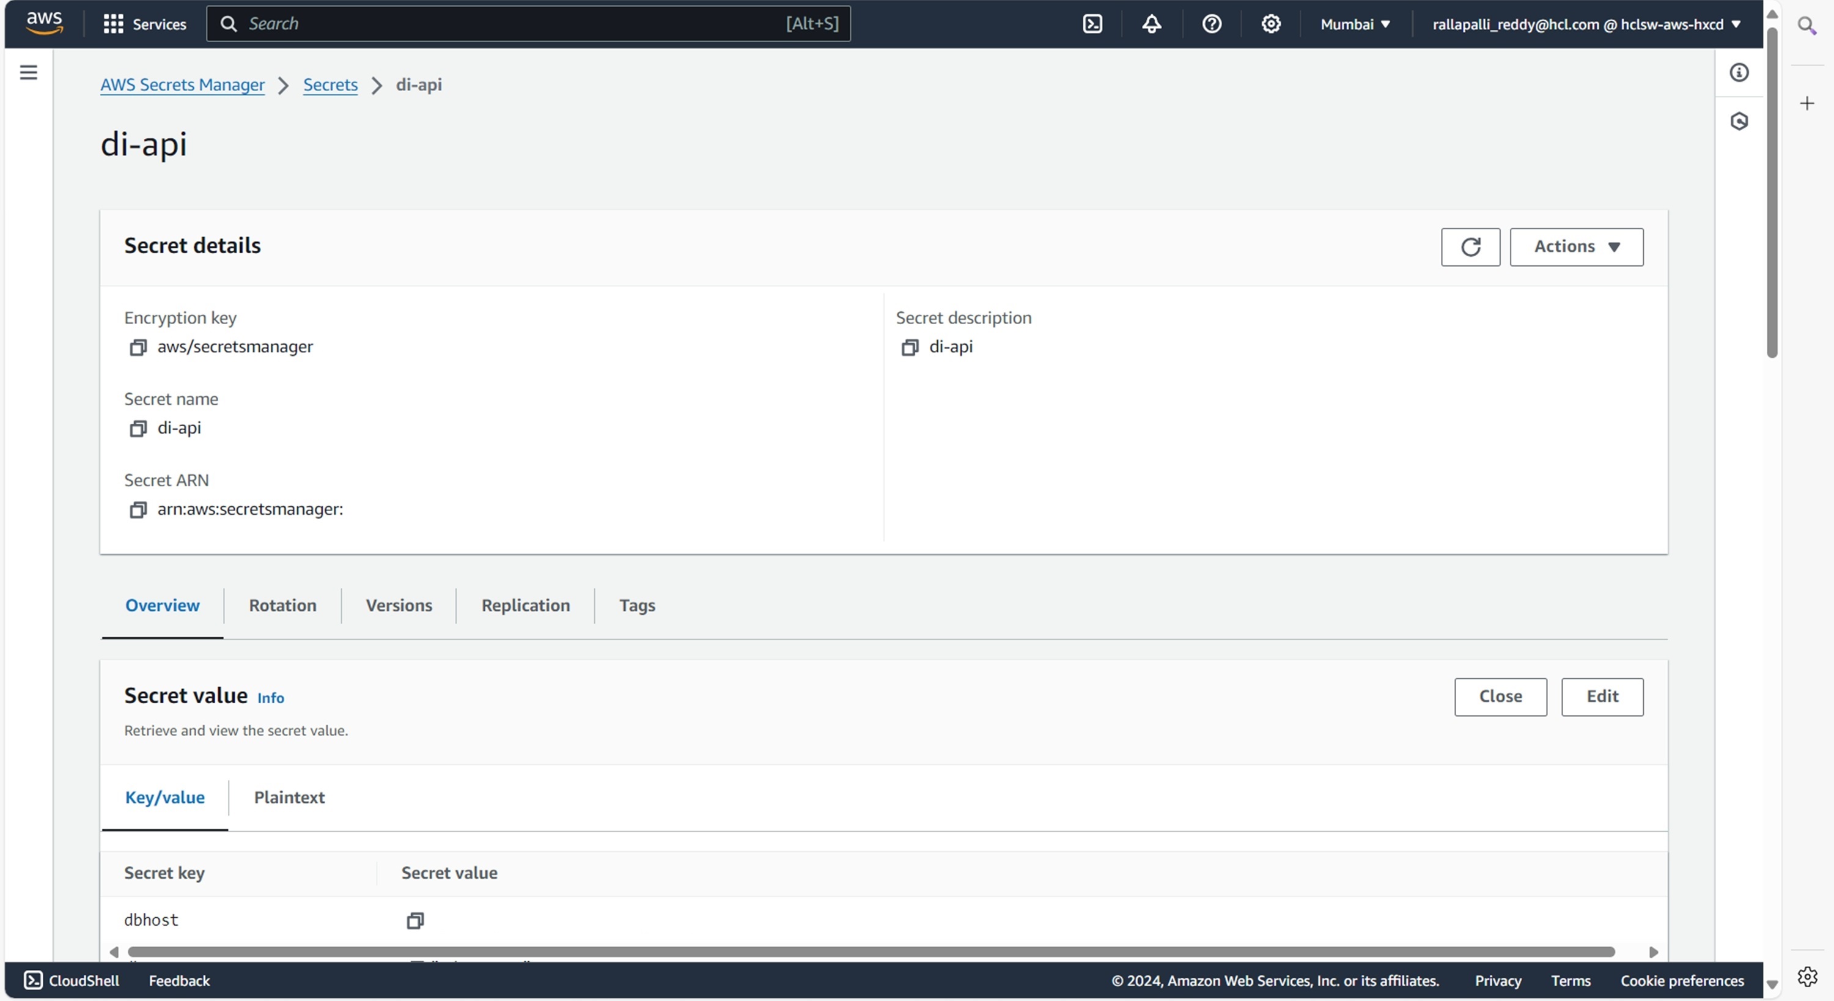Open the info panel icon on right

coord(1739,73)
